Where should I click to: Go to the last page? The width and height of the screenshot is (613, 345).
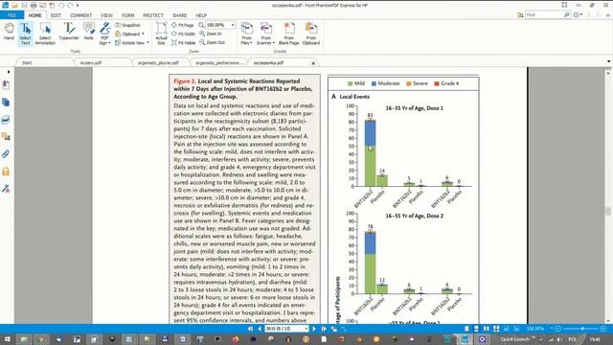click(324, 329)
